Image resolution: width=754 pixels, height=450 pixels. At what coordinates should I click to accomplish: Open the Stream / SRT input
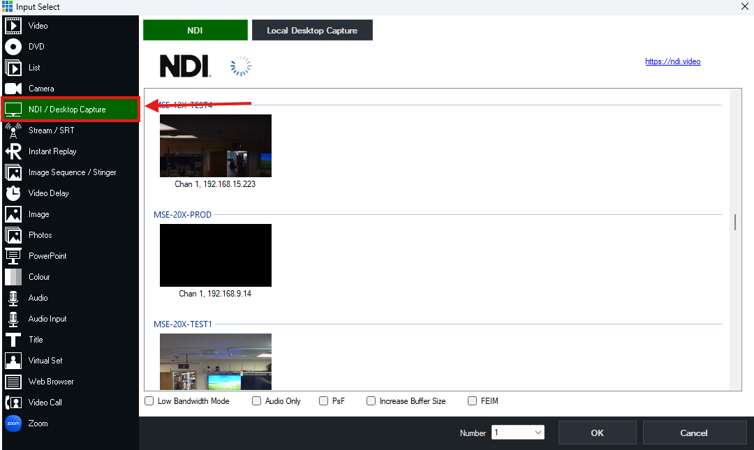click(52, 130)
